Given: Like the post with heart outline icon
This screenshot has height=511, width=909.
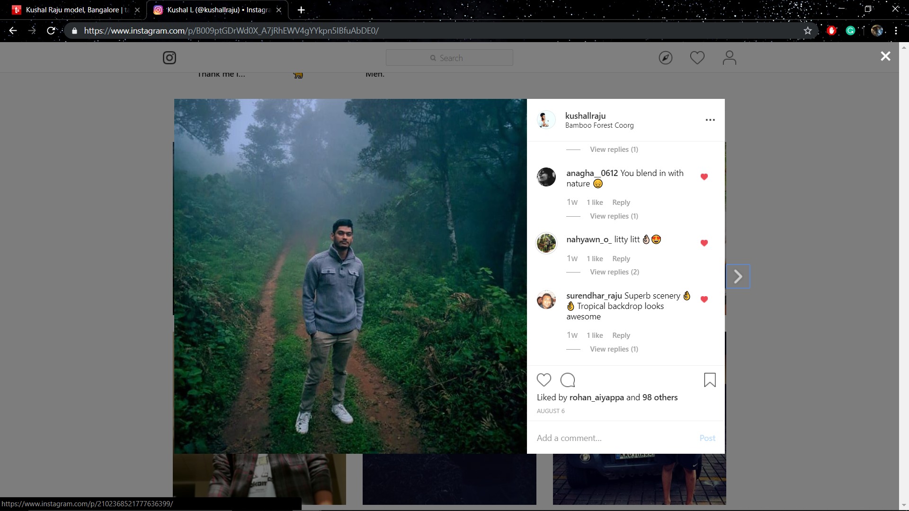Looking at the screenshot, I should click(x=544, y=380).
